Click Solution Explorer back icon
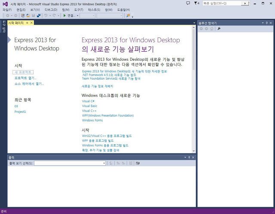The width and height of the screenshot is (275, 214). pyautogui.click(x=201, y=29)
